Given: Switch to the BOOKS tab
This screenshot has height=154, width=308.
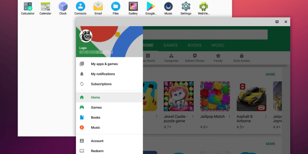Looking at the screenshot, I should point(194,45).
